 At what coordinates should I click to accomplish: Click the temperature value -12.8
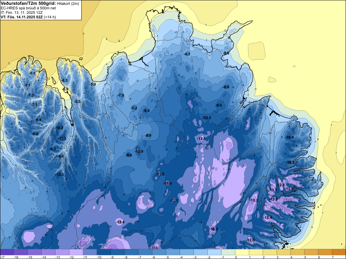click(x=281, y=185)
